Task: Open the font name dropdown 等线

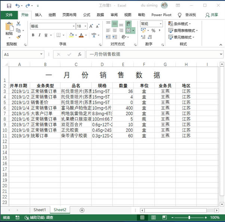Action: [74, 26]
